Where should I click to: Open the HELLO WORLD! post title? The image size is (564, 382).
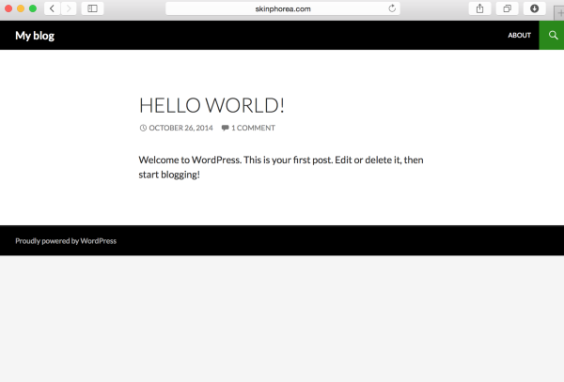click(x=211, y=105)
